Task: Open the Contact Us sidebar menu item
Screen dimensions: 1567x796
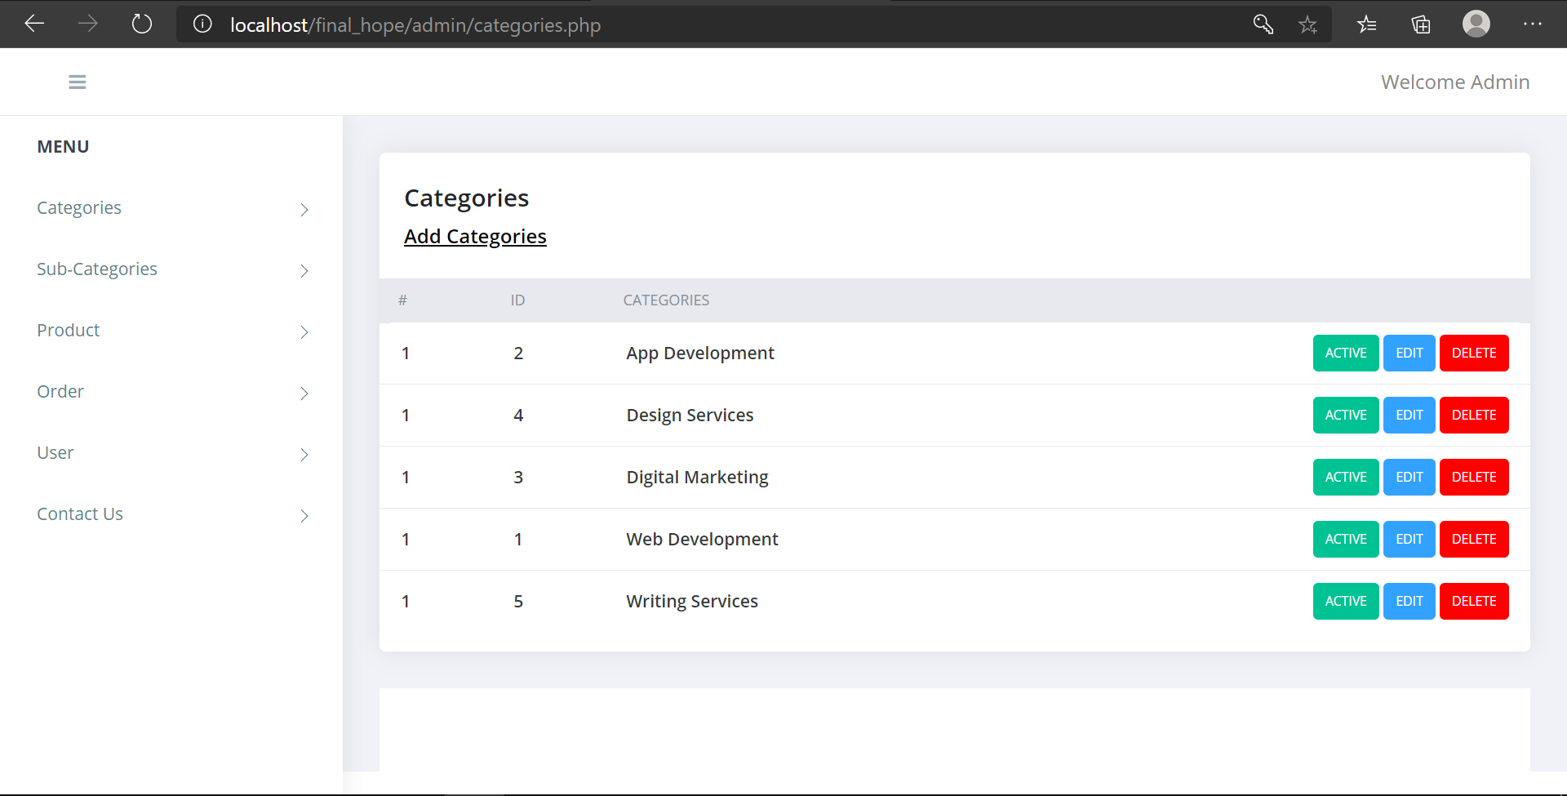Action: pos(79,514)
